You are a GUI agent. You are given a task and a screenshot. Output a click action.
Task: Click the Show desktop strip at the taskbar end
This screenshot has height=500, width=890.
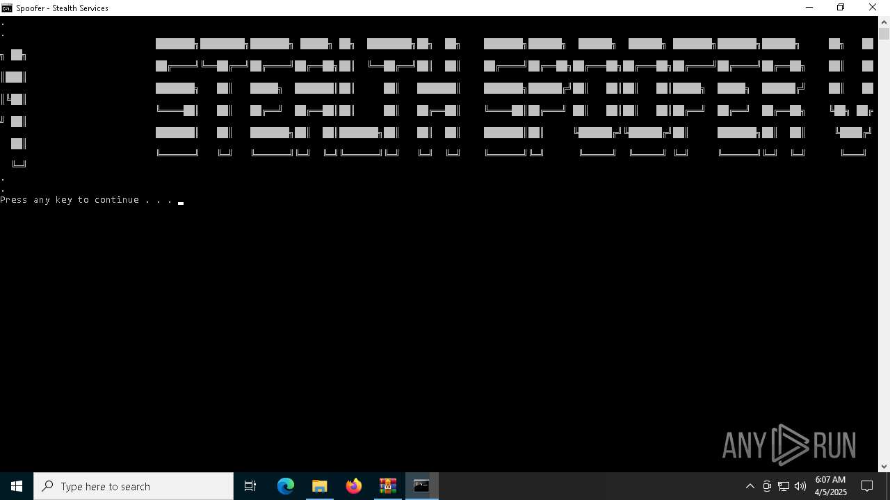coord(888,486)
